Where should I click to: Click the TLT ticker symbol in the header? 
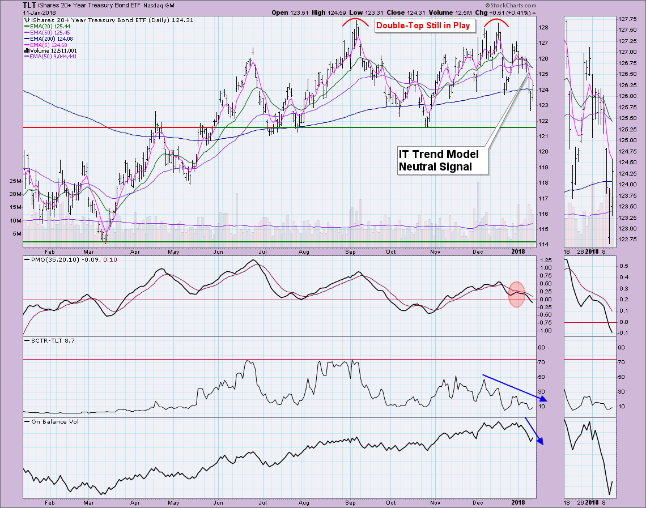(x=29, y=5)
